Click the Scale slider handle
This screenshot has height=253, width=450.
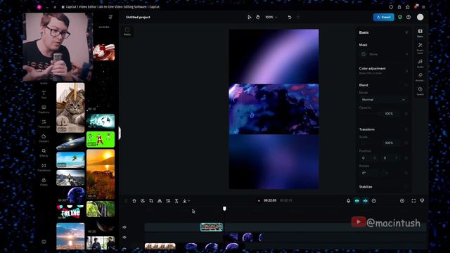(364, 143)
